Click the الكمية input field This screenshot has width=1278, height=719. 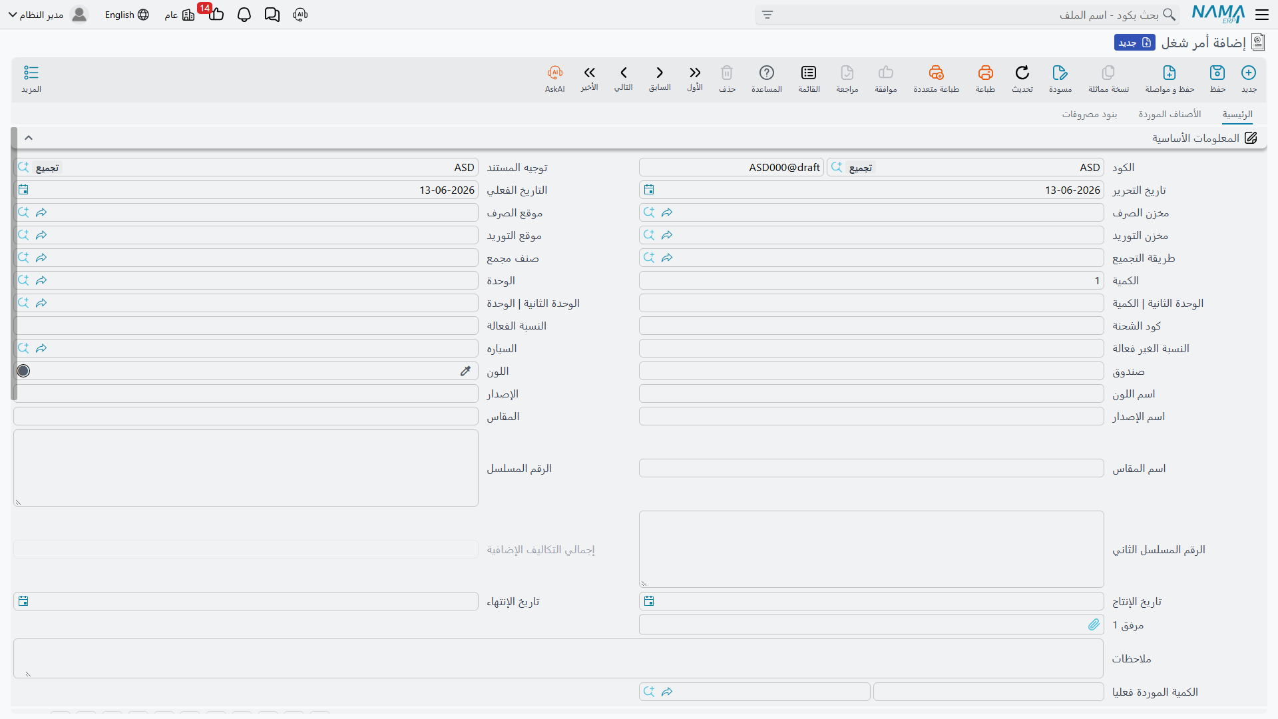871,281
